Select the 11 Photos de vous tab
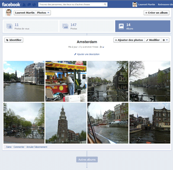This screenshot has height=170, width=173. coord(31,26)
